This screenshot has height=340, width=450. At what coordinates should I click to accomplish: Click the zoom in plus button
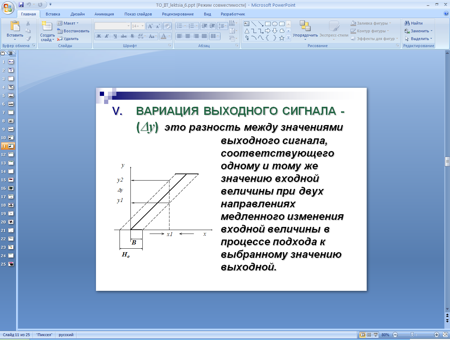pos(437,335)
